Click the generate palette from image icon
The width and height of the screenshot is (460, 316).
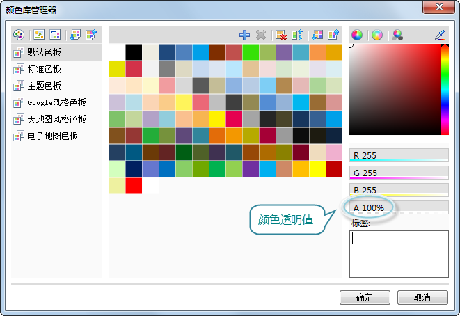39,35
